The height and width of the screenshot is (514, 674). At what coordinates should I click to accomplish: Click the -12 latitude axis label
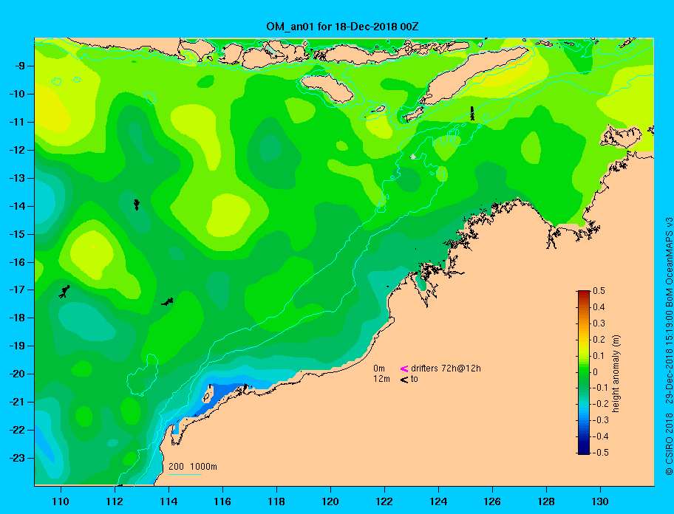[x=17, y=150]
